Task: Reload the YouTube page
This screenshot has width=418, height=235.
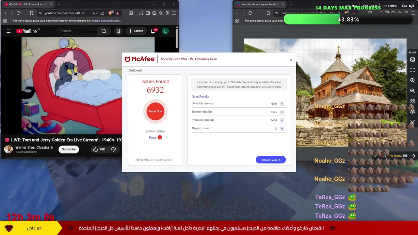Action: (x=18, y=13)
